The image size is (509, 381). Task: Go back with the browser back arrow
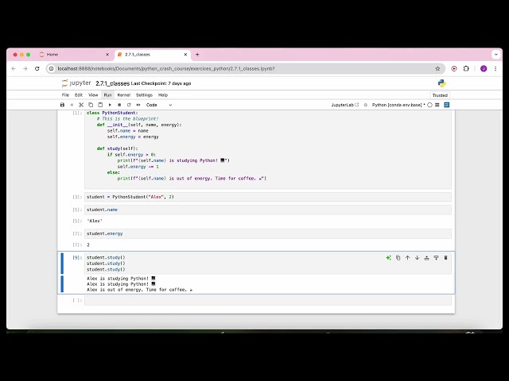(14, 69)
